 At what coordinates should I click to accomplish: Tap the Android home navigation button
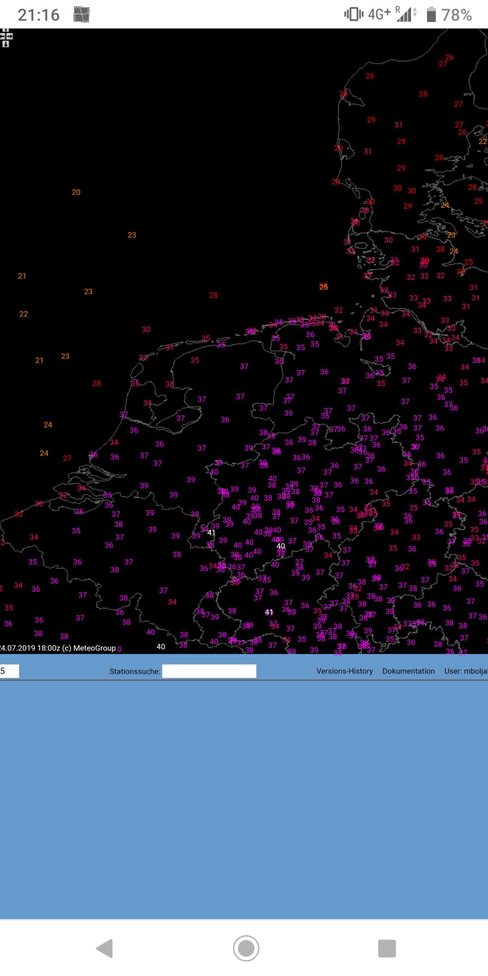pos(246,948)
